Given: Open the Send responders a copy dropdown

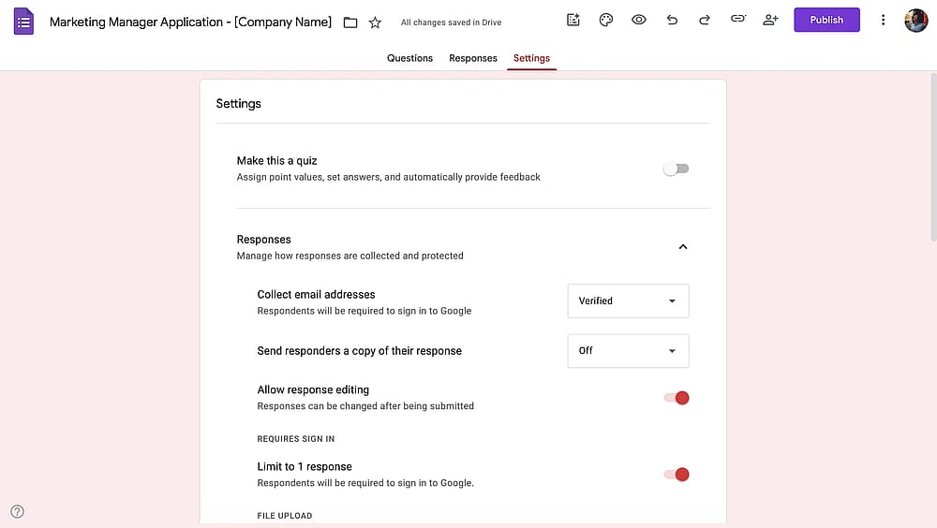Looking at the screenshot, I should pos(628,351).
